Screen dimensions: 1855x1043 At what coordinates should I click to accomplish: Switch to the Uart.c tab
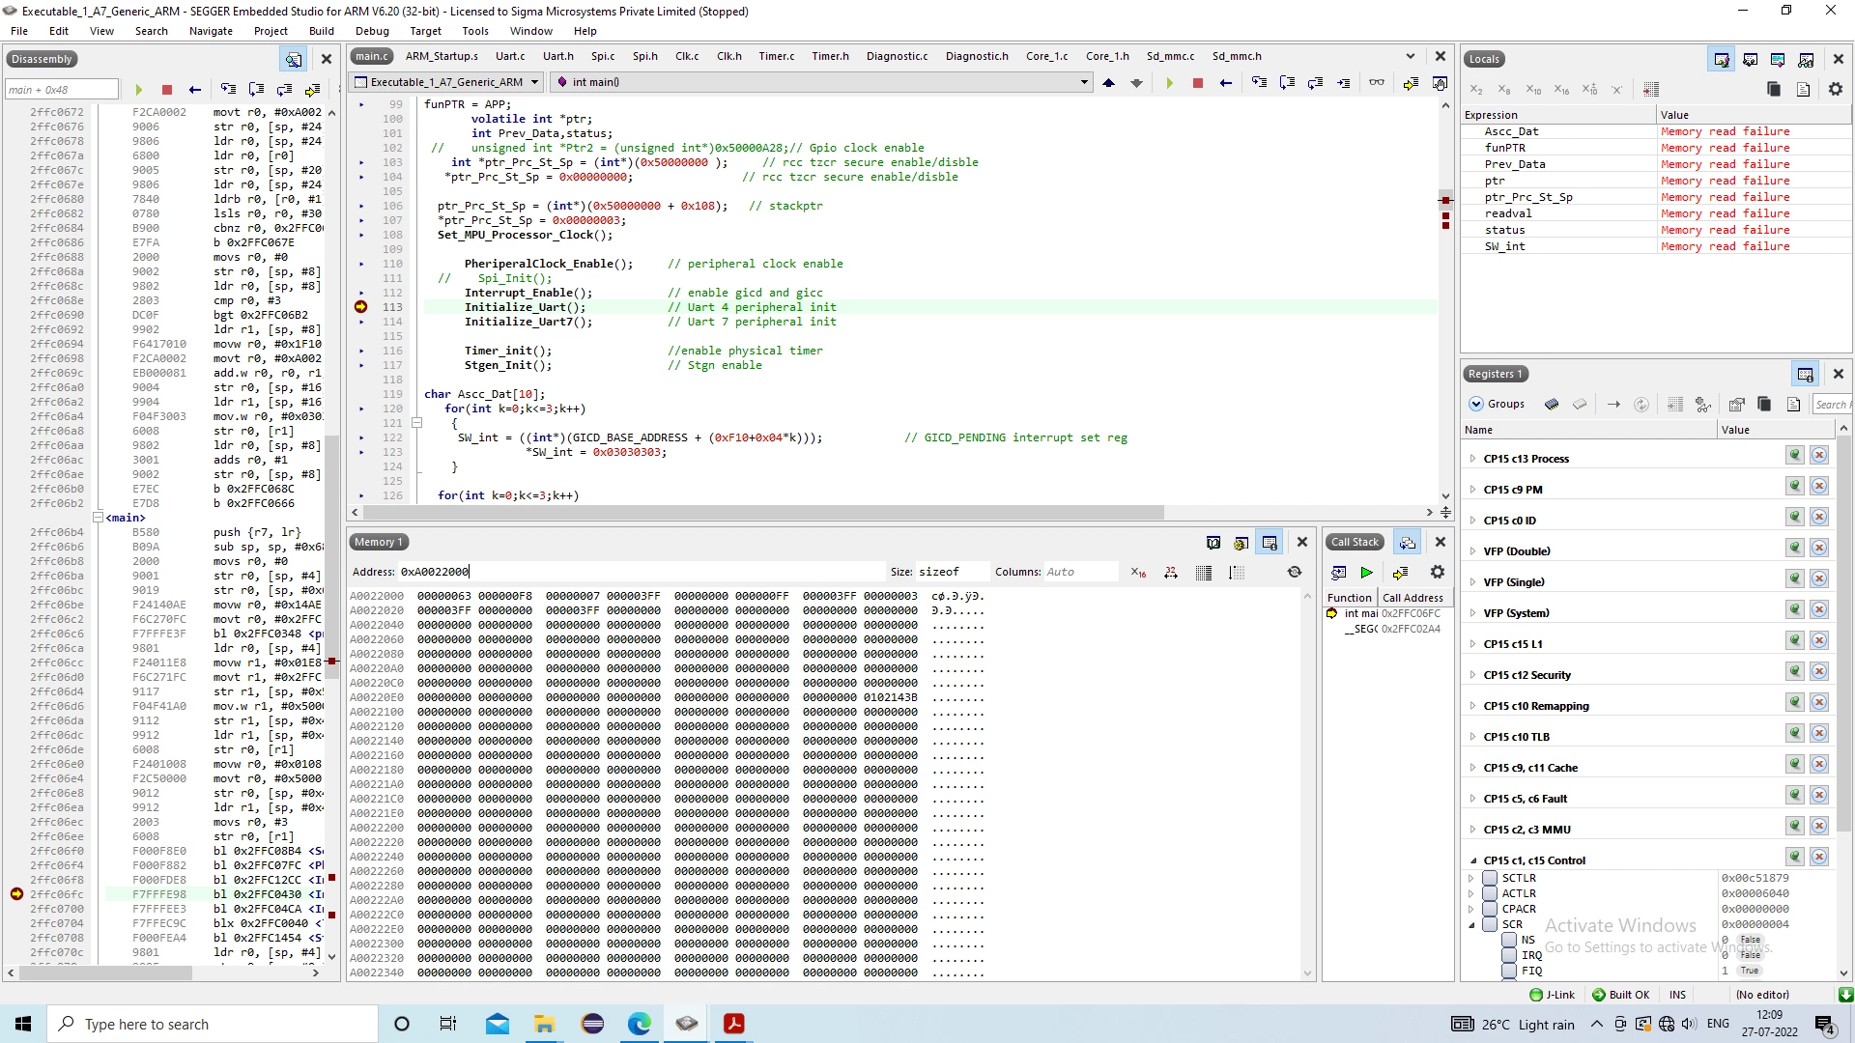(510, 57)
